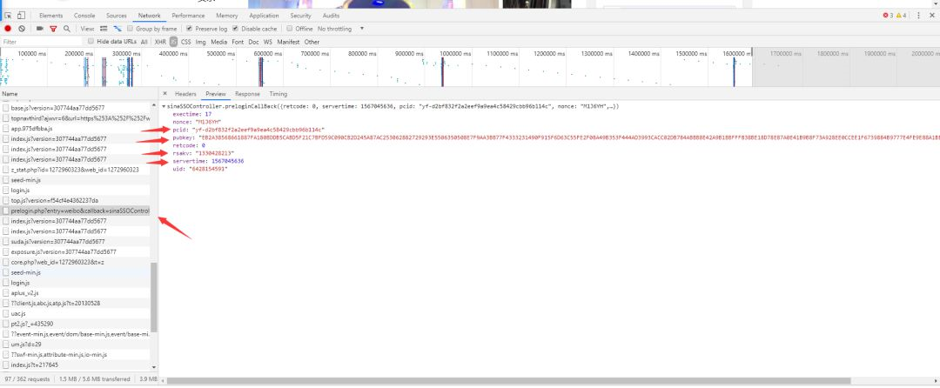Filter requests by Img
Image resolution: width=940 pixels, height=388 pixels.
[200, 42]
